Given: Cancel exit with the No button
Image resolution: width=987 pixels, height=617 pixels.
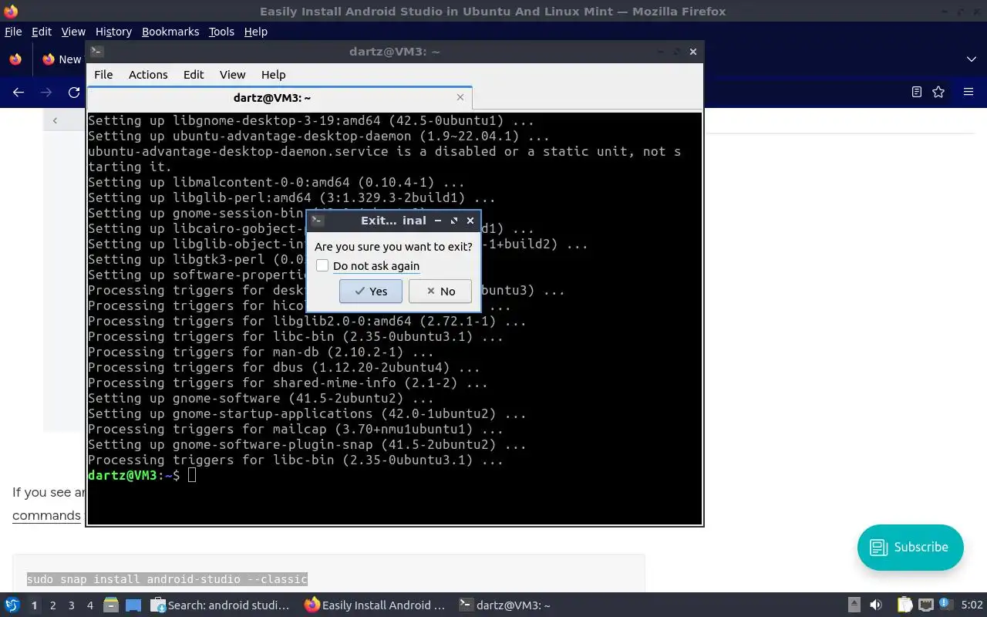Looking at the screenshot, I should pyautogui.click(x=440, y=291).
